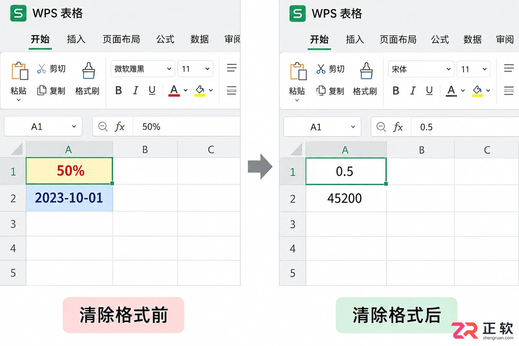The width and height of the screenshot is (519, 346).
Task: Select Format Painter brush in right window
Action: [x=366, y=70]
